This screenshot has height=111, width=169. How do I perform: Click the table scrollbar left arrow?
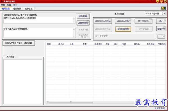[x=47, y=102]
